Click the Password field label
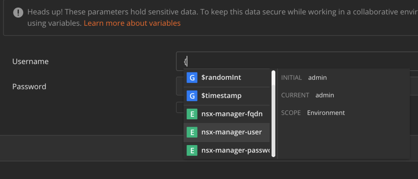Image resolution: width=418 pixels, height=179 pixels. [29, 87]
